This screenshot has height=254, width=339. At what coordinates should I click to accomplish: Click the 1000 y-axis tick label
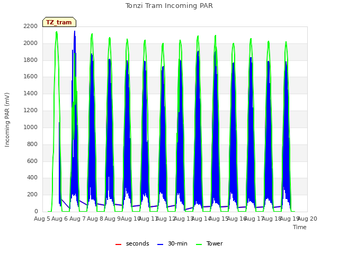[31, 127]
